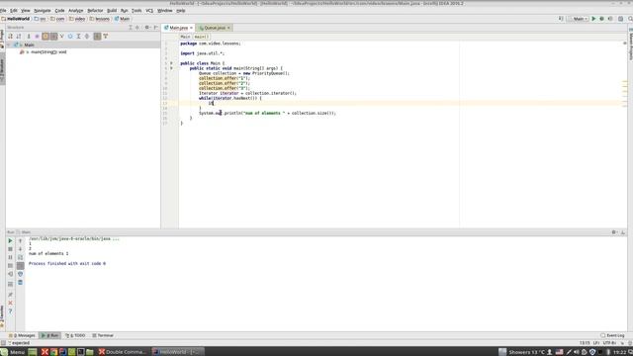The width and height of the screenshot is (633, 356).
Task: Pin the Run tab
Action: click(10, 295)
